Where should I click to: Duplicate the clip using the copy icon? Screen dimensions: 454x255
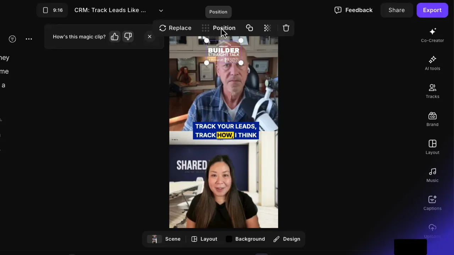pos(249,28)
